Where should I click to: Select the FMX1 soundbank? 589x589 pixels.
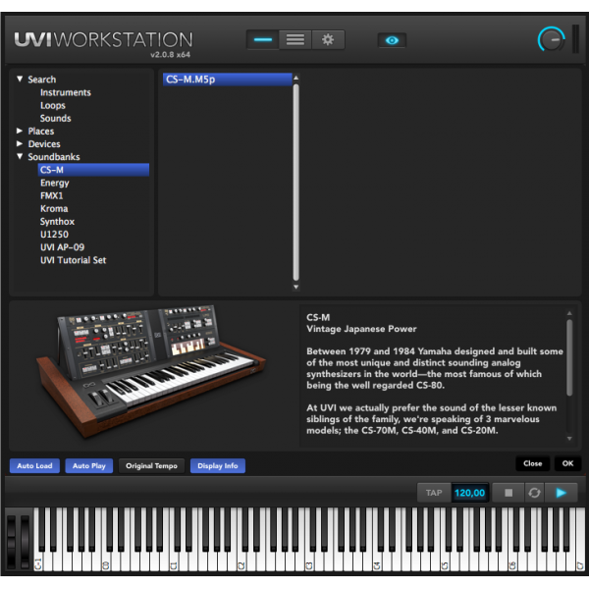pos(51,195)
